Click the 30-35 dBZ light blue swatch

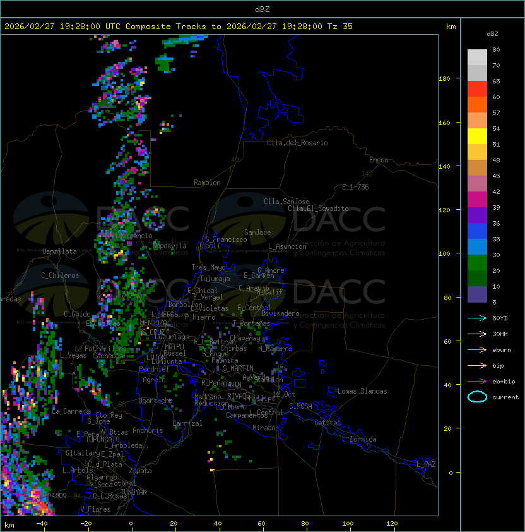point(477,246)
